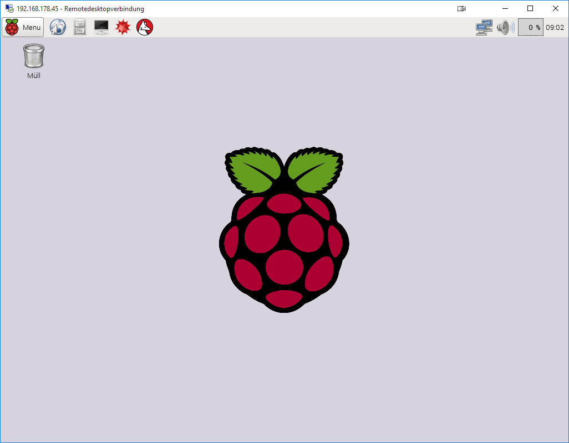The image size is (569, 443).
Task: Open the Wolfram wolf icon
Action: [x=145, y=27]
